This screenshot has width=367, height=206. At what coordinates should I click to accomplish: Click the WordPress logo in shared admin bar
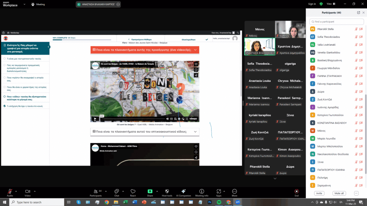tap(4, 33)
